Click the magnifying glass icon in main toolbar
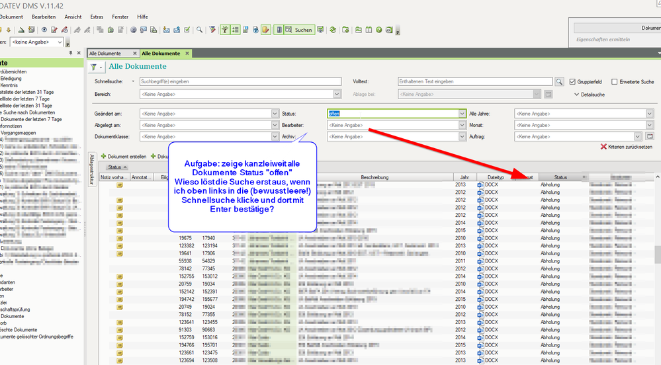The height and width of the screenshot is (365, 661). (x=199, y=30)
